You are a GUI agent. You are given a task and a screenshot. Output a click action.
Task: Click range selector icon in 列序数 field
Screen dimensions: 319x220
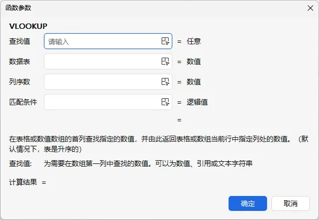[165, 82]
